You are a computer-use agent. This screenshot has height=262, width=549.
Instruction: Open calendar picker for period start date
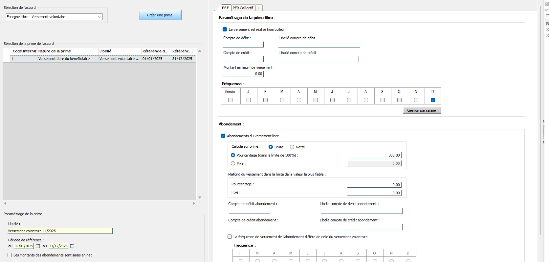click(38, 246)
